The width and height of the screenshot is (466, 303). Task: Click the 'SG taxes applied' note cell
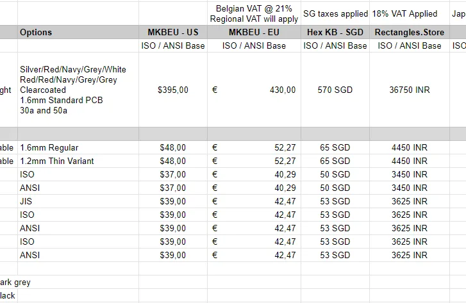335,13
